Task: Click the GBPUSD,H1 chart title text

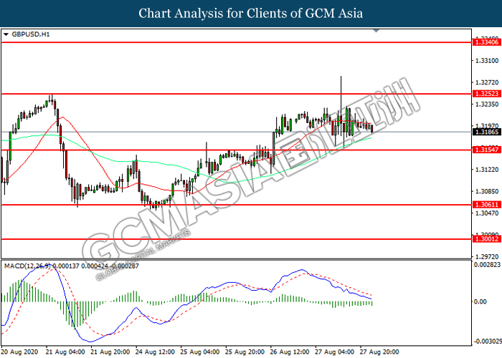Action: 31,34
